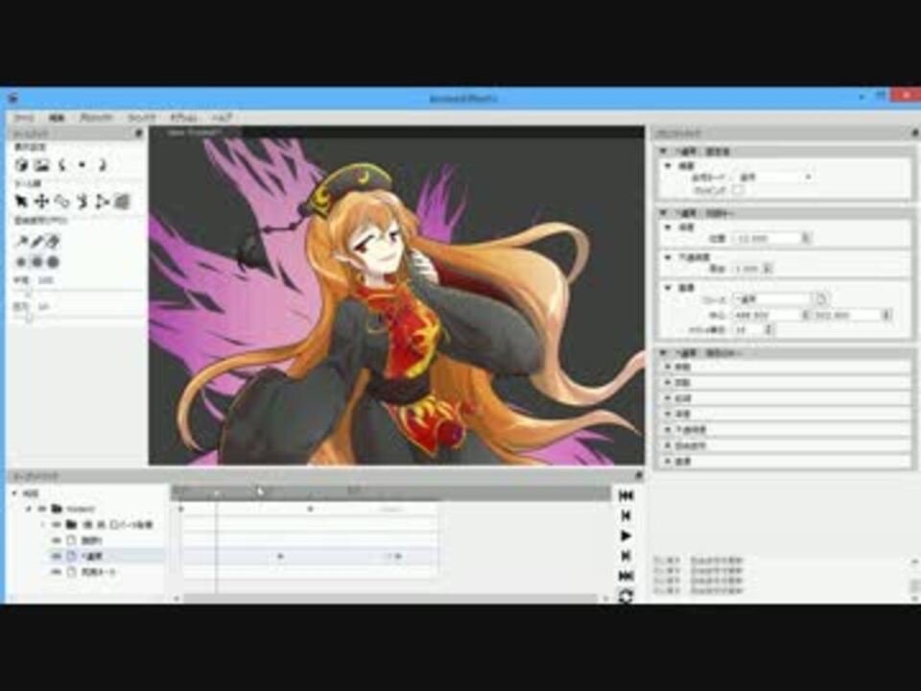Play the animation

point(626,536)
